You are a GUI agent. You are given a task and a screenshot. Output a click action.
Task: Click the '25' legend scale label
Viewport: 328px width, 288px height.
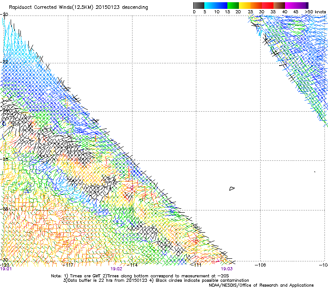coord(250,12)
